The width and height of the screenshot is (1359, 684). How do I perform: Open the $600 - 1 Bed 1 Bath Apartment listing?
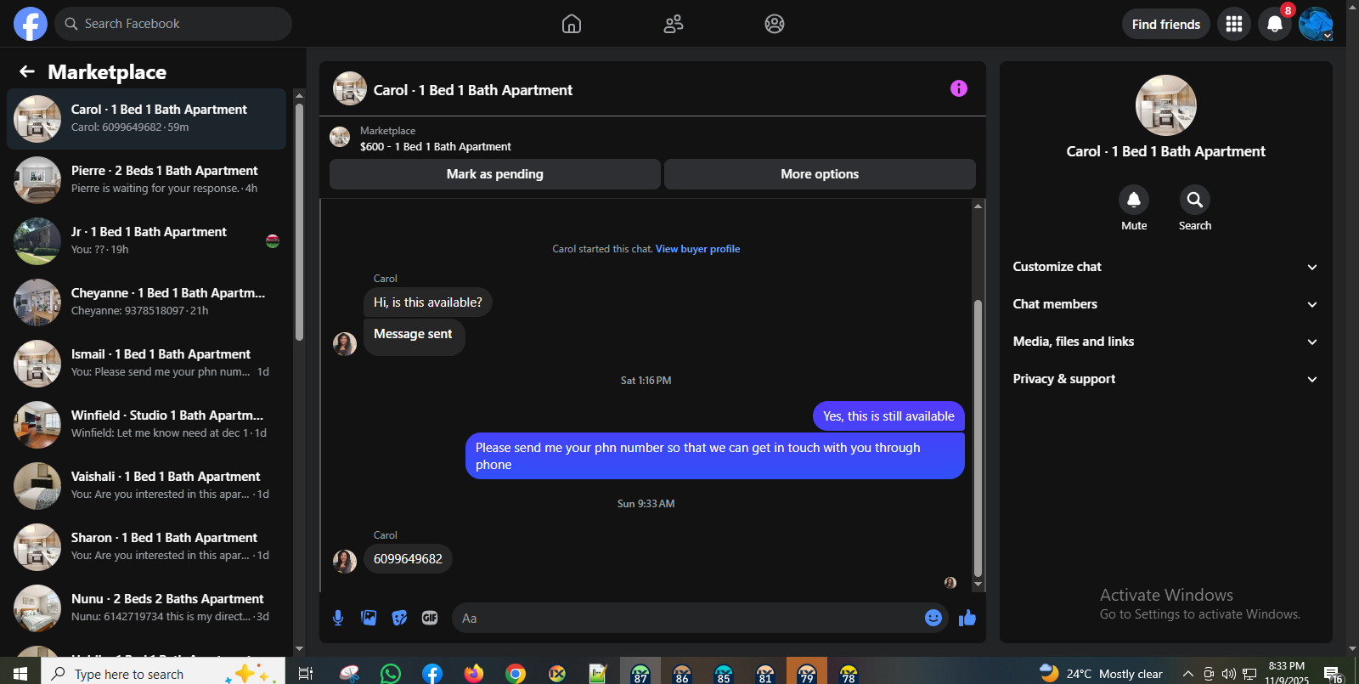pyautogui.click(x=436, y=147)
